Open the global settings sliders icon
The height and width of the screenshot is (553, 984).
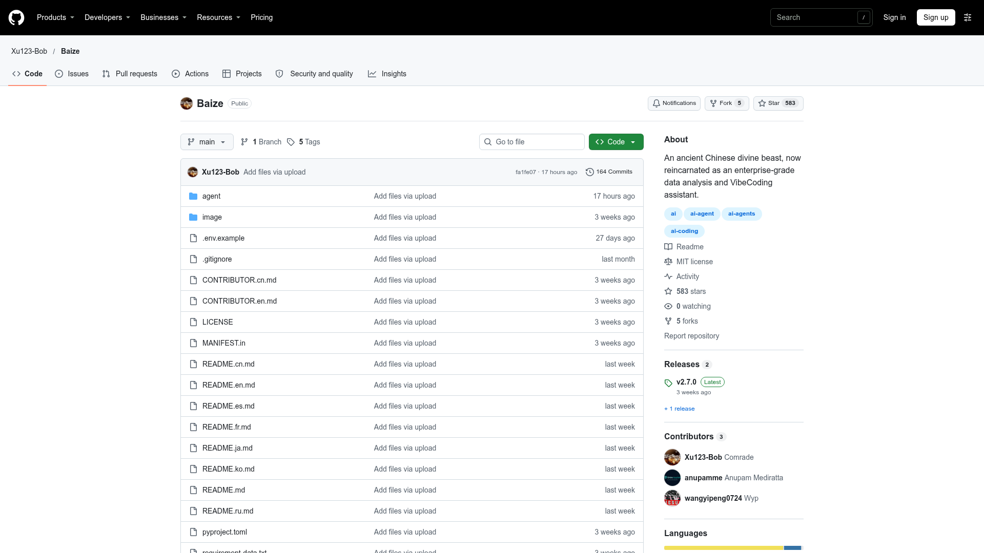point(968,17)
